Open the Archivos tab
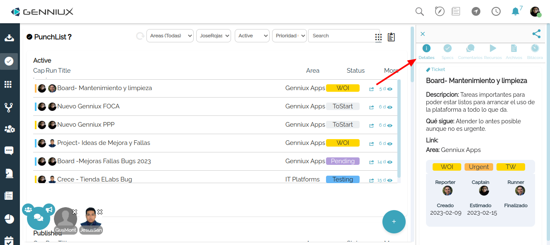 [x=514, y=52]
